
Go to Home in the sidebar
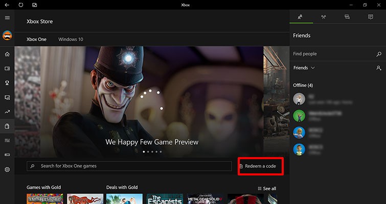[7, 54]
